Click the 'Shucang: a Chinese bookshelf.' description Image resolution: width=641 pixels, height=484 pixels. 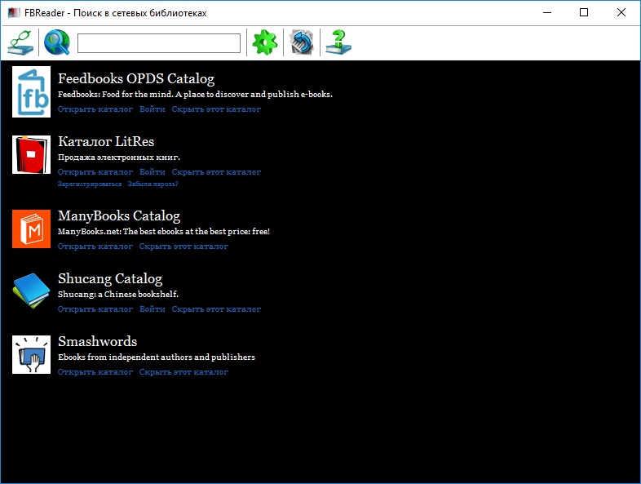tap(118, 295)
